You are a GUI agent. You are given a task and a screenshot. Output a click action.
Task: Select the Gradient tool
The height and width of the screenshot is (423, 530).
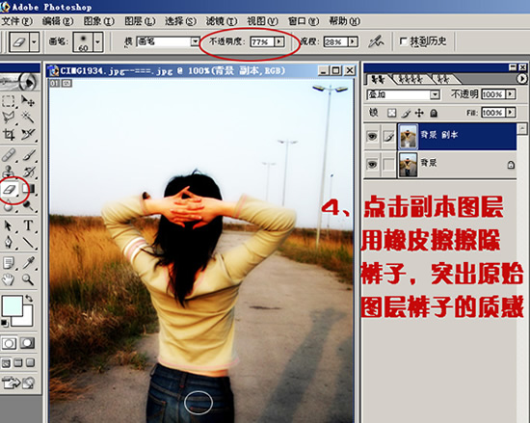29,188
